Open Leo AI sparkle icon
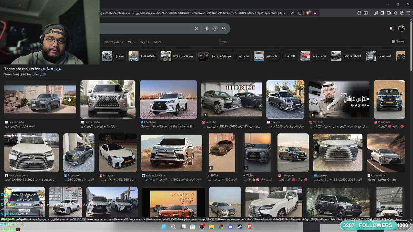 pos(395,13)
